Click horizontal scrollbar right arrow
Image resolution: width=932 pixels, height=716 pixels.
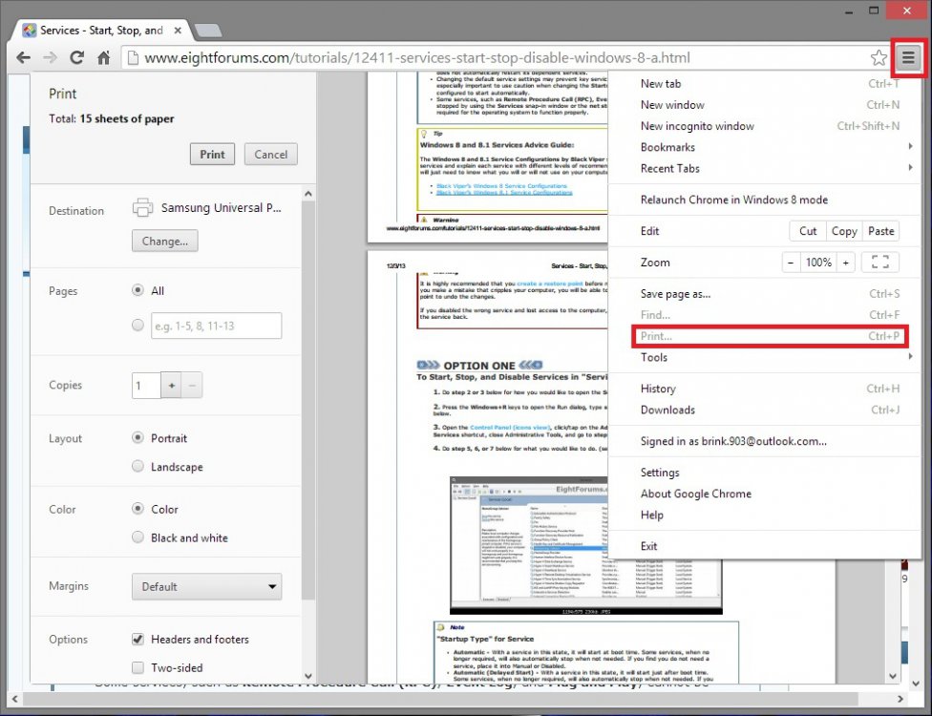click(900, 699)
